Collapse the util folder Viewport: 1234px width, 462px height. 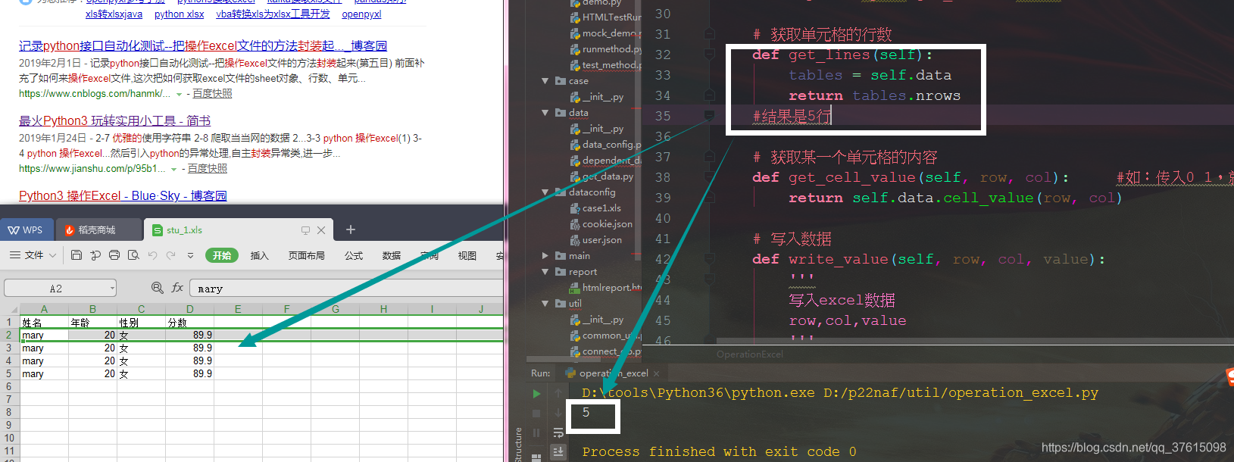(545, 303)
